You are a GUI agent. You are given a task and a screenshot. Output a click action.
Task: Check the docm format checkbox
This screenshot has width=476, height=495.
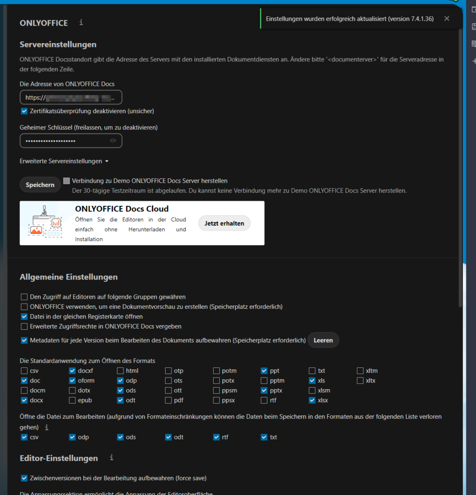click(24, 390)
